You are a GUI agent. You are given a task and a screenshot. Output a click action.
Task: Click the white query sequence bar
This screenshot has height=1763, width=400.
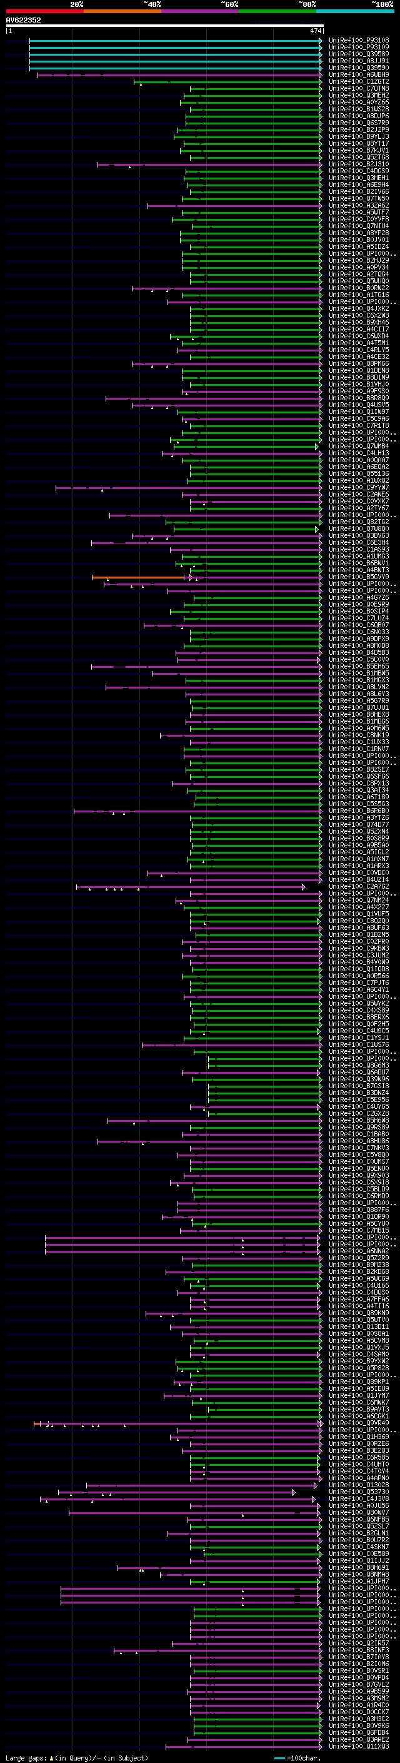pyautogui.click(x=165, y=26)
